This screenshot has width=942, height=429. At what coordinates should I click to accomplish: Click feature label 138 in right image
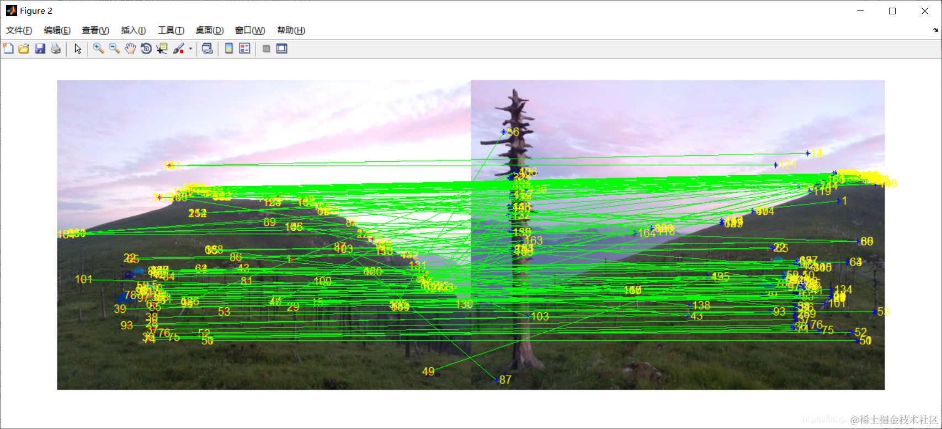click(x=701, y=305)
